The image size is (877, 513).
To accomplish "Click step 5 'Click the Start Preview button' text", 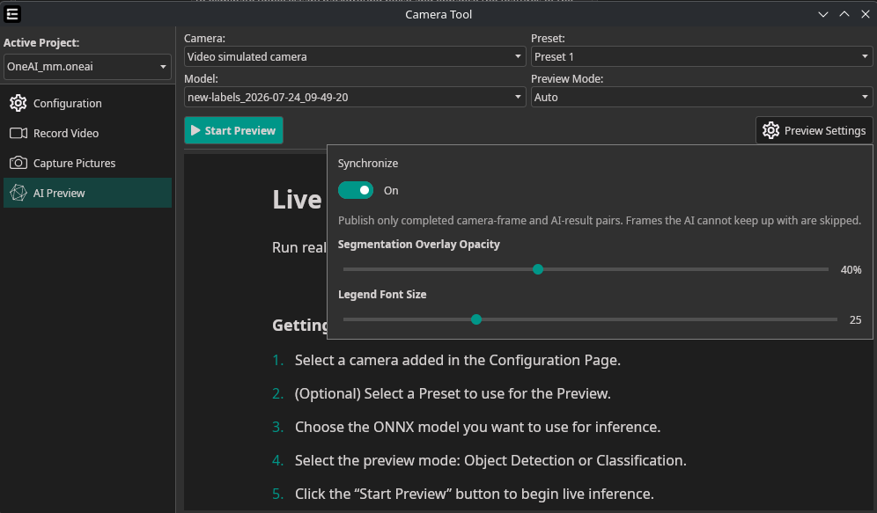I will click(475, 494).
